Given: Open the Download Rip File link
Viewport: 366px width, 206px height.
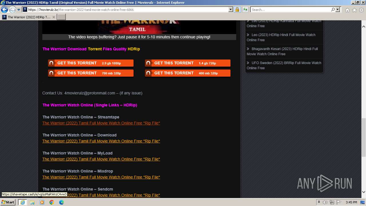Looking at the screenshot, I should 101,141.
